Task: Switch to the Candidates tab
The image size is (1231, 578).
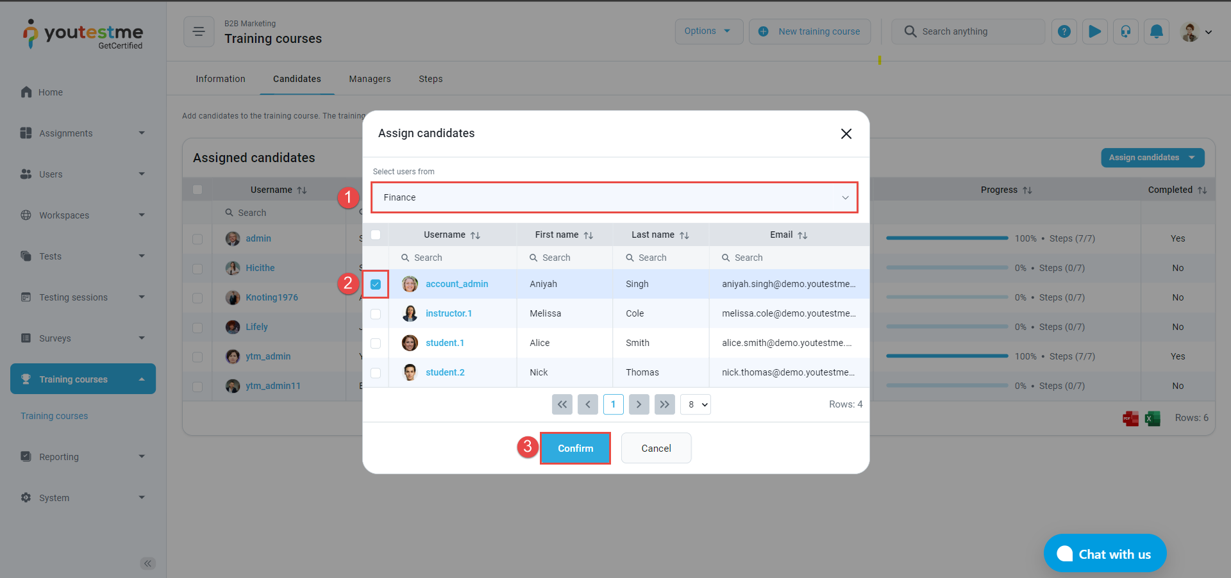Action: 297,79
